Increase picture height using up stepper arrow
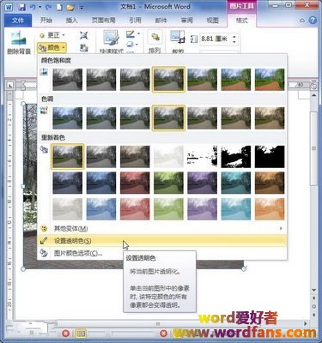The width and height of the screenshot is (322, 343). [x=234, y=36]
